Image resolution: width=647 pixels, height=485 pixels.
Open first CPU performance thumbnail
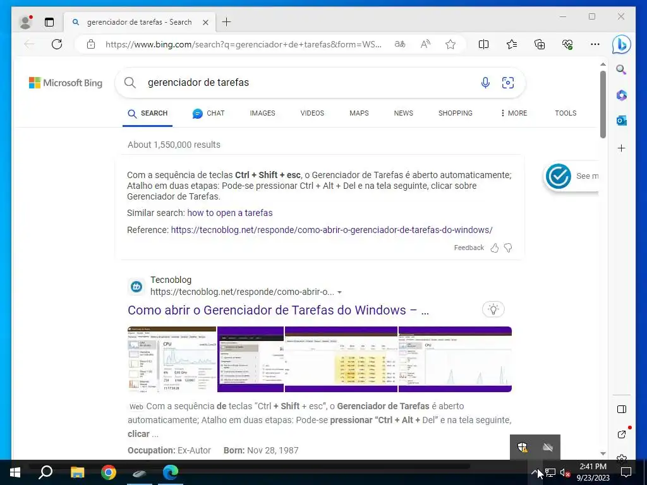click(172, 359)
